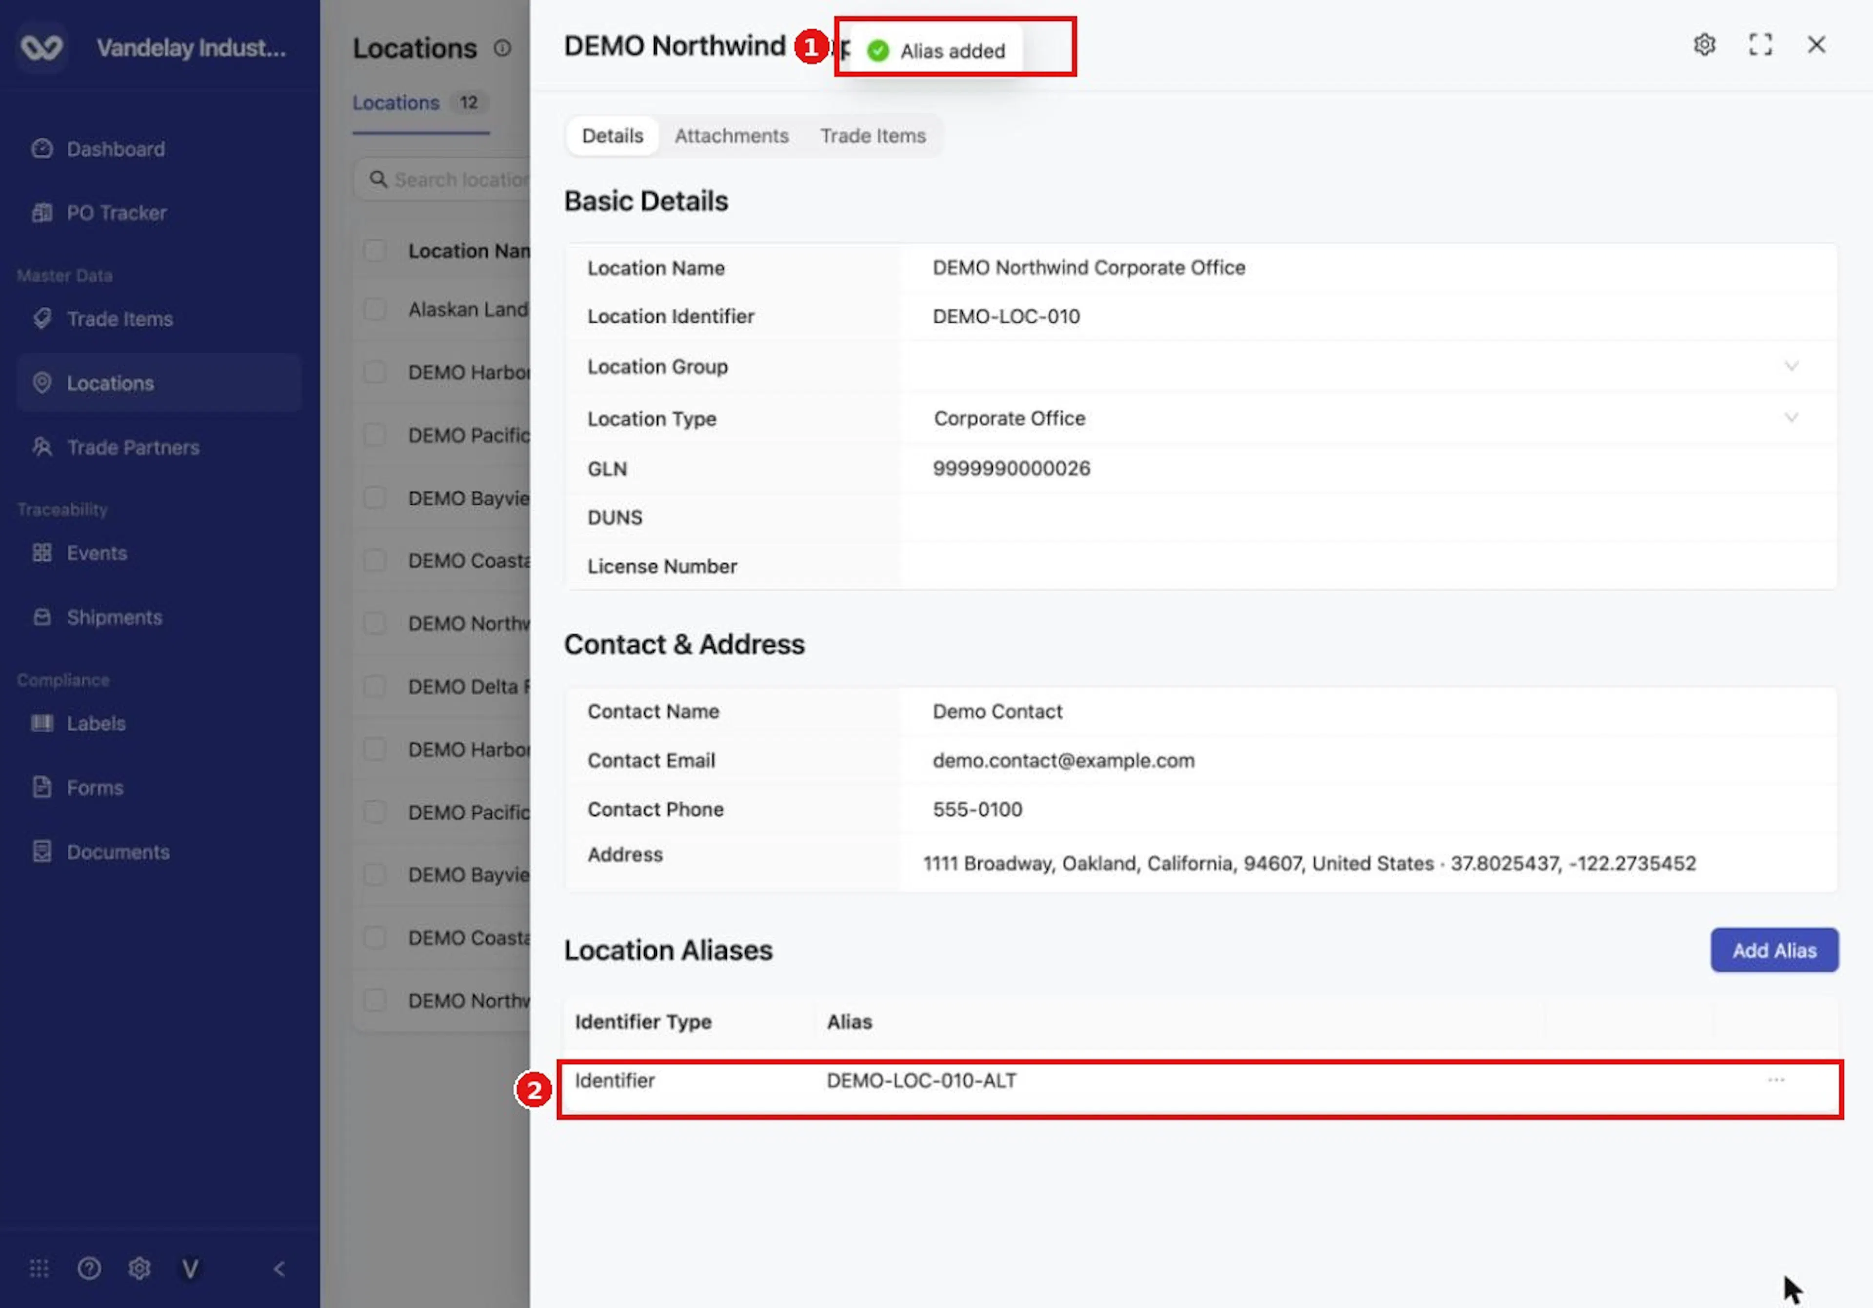Screen dimensions: 1873x1308
Task: Click the Locations info icon
Action: point(502,48)
